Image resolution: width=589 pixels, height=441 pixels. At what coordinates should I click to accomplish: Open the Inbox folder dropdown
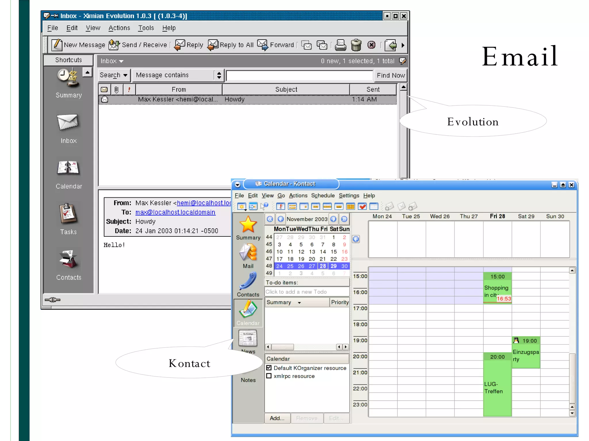click(112, 61)
